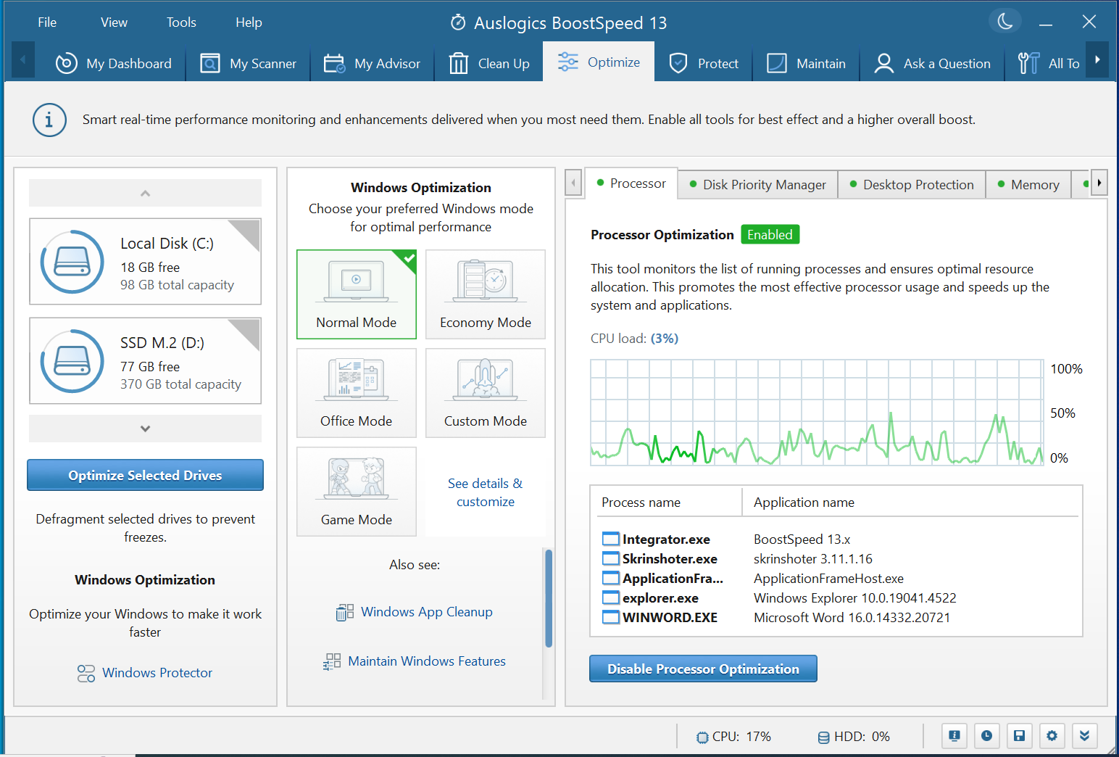
Task: Open Windows Protector link
Action: pos(157,673)
